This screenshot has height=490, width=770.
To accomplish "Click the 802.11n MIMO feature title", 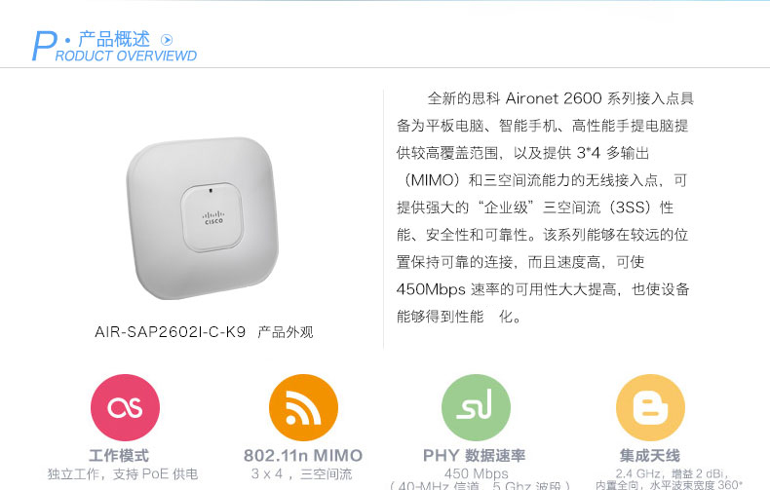I will point(303,455).
